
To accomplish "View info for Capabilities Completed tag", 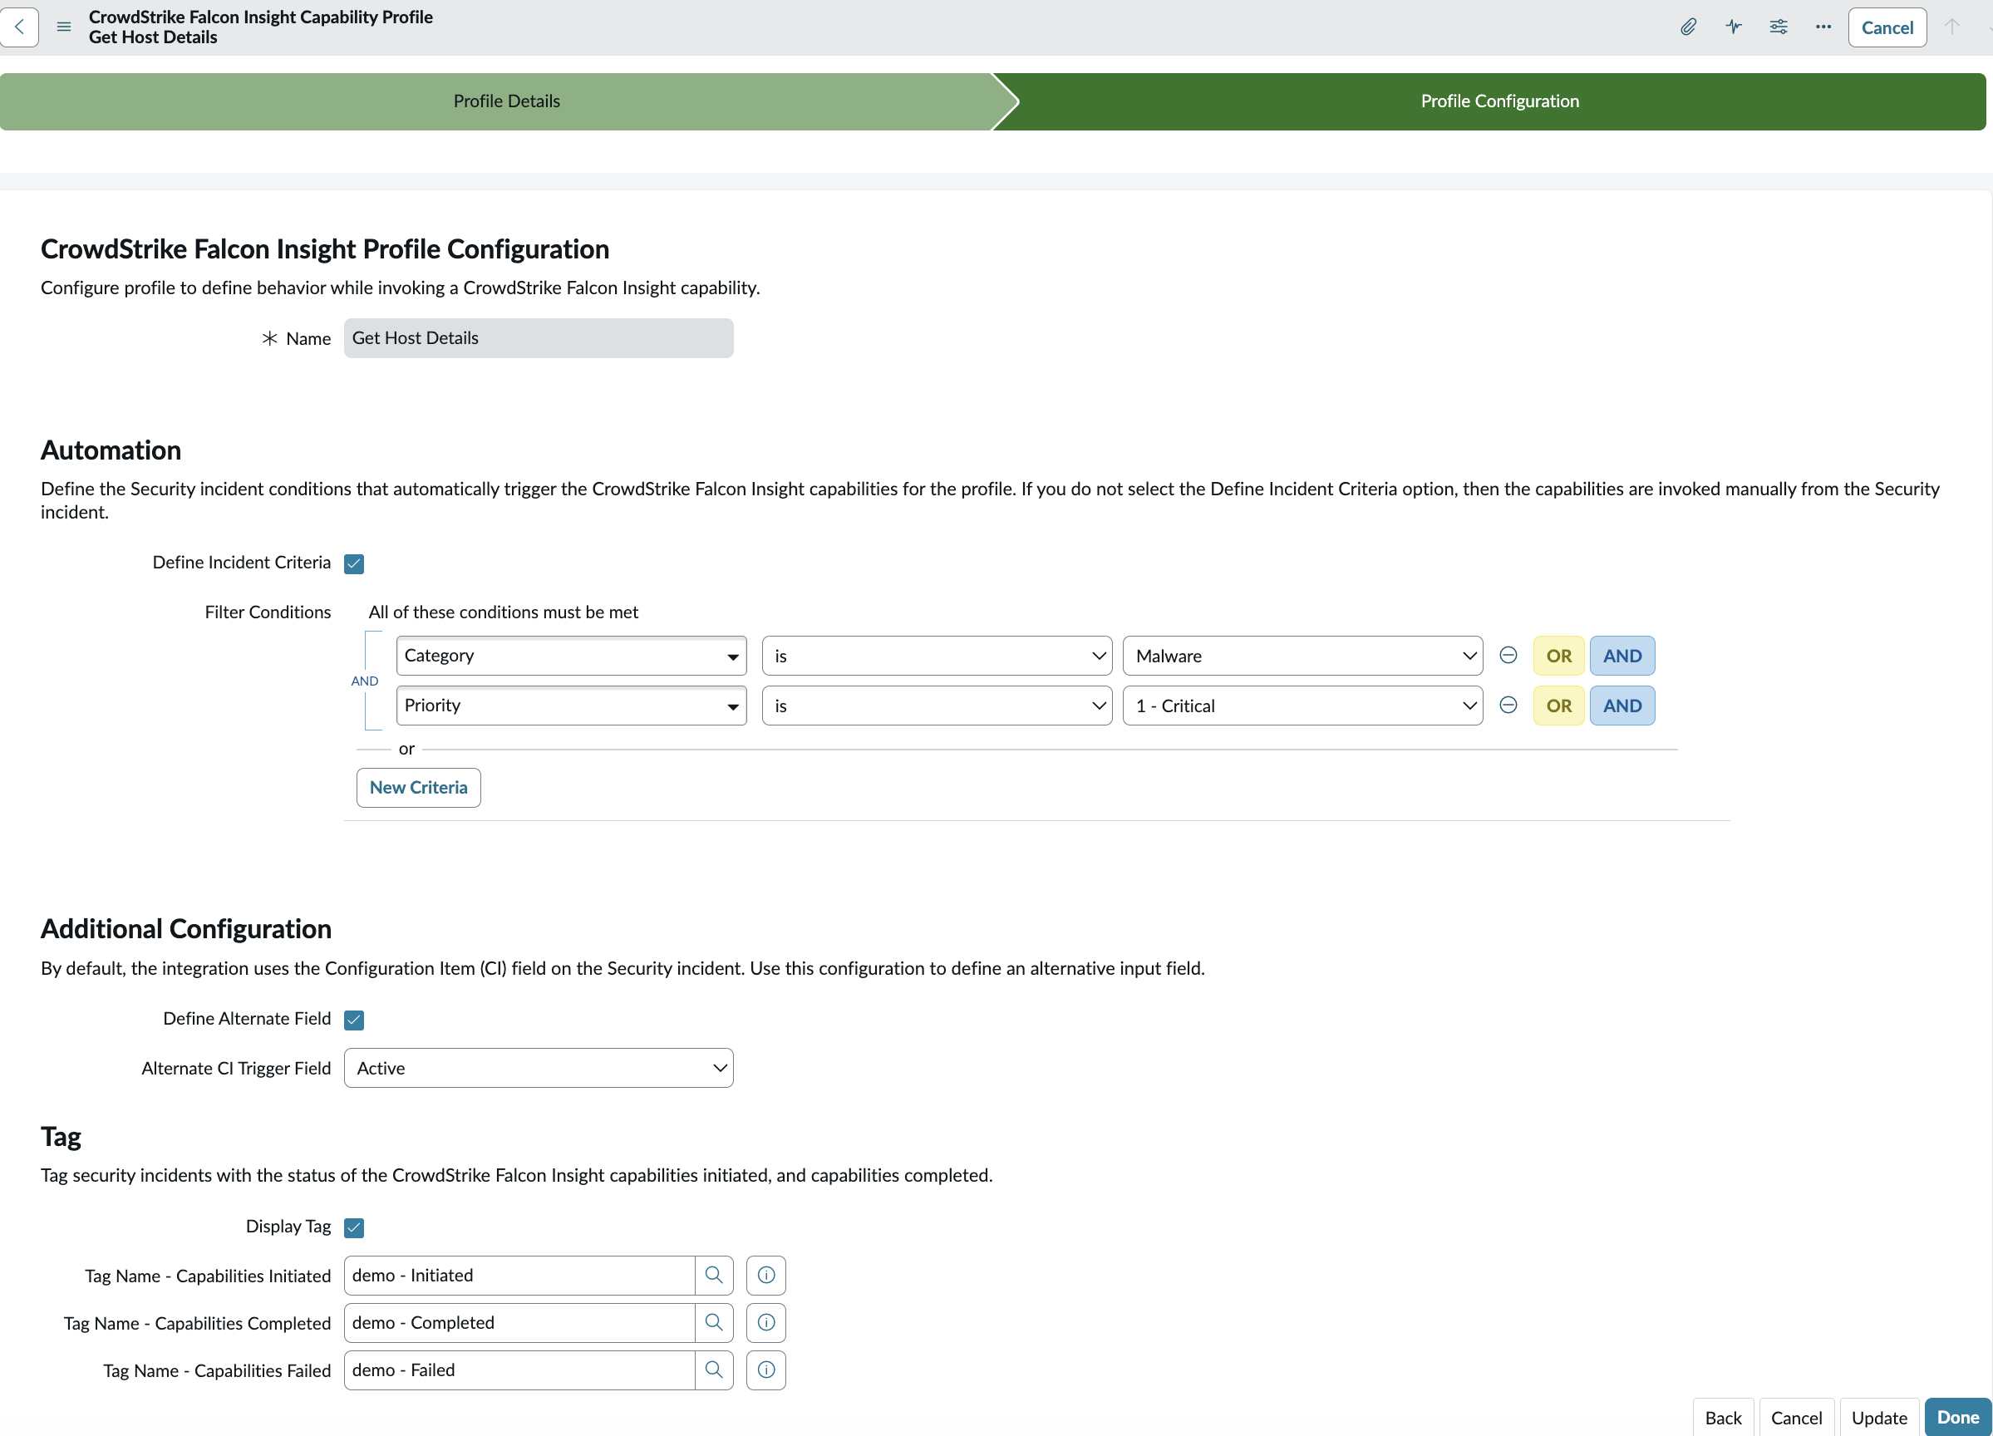I will (x=766, y=1323).
